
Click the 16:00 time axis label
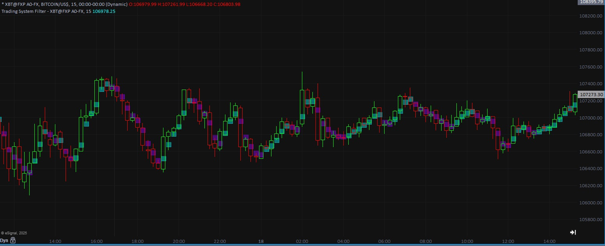(96, 241)
